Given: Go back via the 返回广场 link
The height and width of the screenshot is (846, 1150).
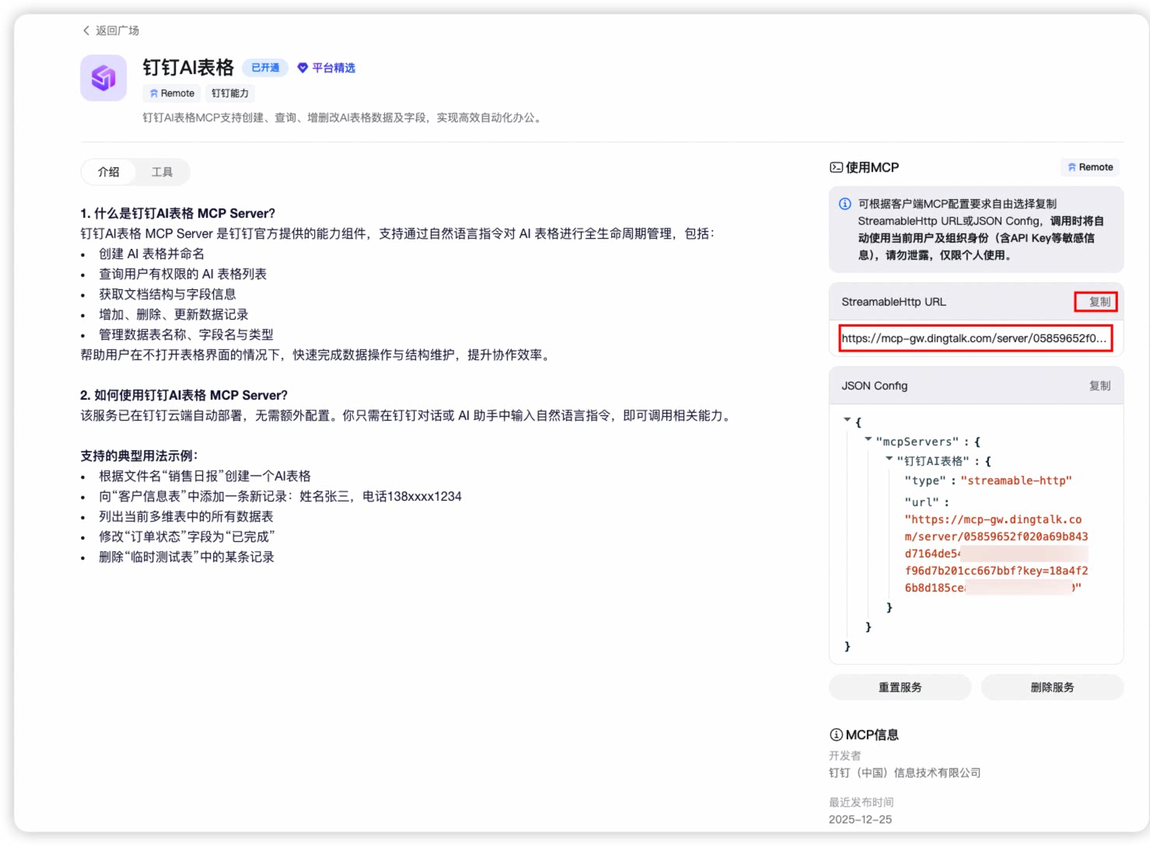Looking at the screenshot, I should tap(110, 30).
